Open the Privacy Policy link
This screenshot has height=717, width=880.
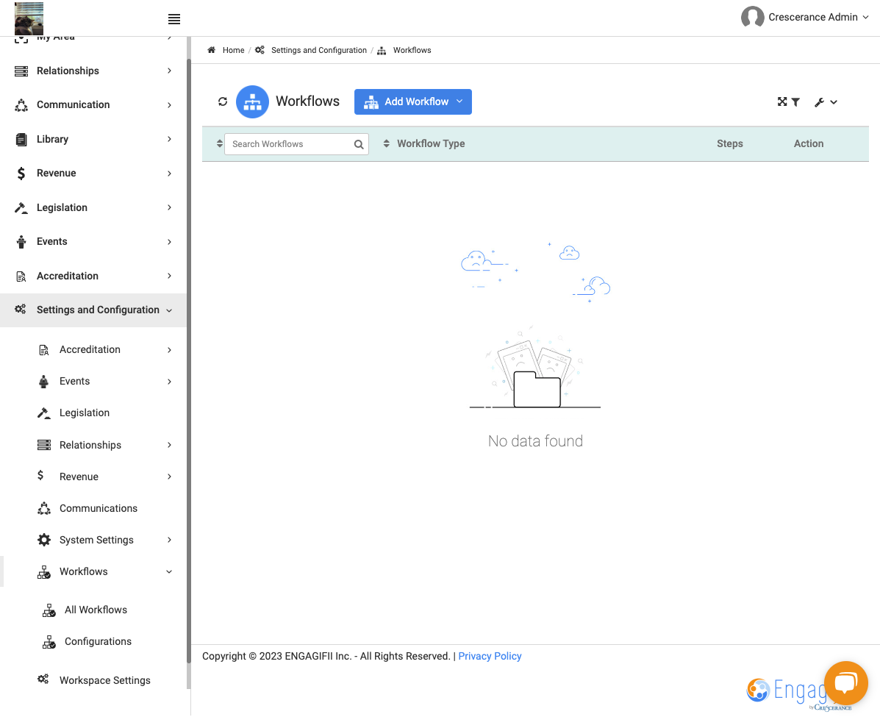(490, 657)
